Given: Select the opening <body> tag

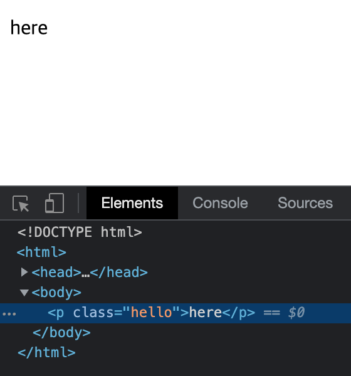Looking at the screenshot, I should [x=56, y=293].
